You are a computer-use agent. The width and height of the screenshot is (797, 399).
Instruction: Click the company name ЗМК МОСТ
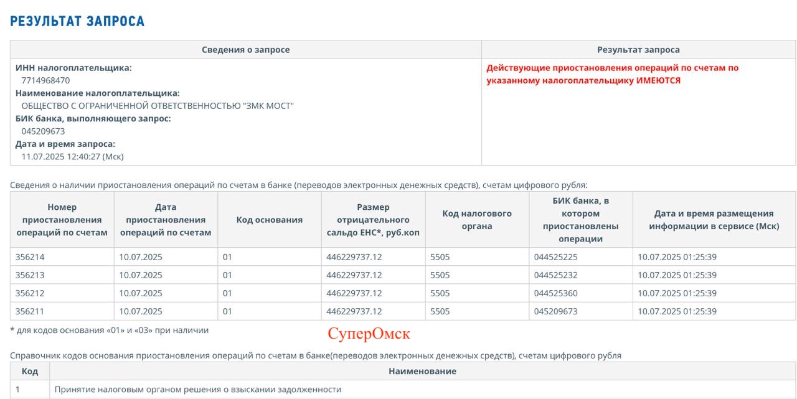click(x=158, y=106)
